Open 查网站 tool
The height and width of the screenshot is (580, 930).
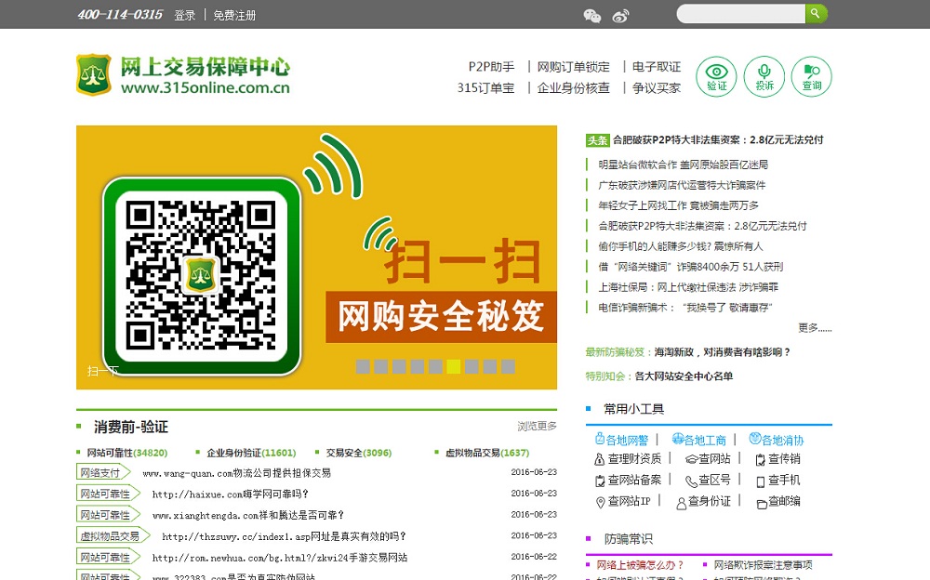click(708, 459)
